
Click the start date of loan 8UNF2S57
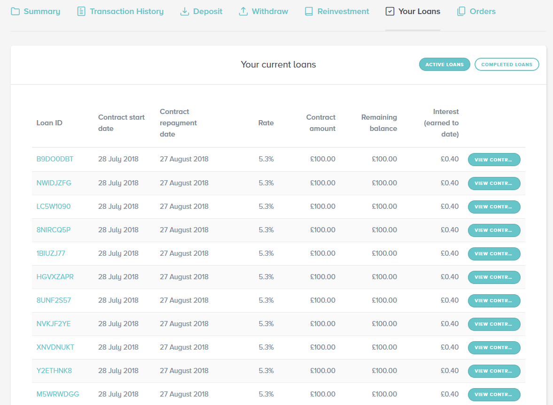[x=118, y=300]
